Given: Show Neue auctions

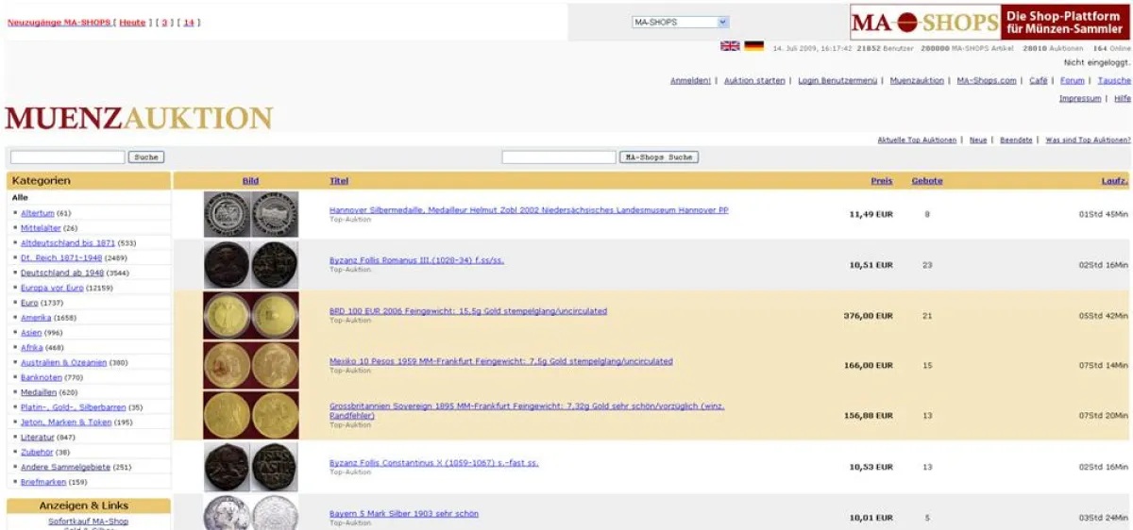Looking at the screenshot, I should (978, 140).
